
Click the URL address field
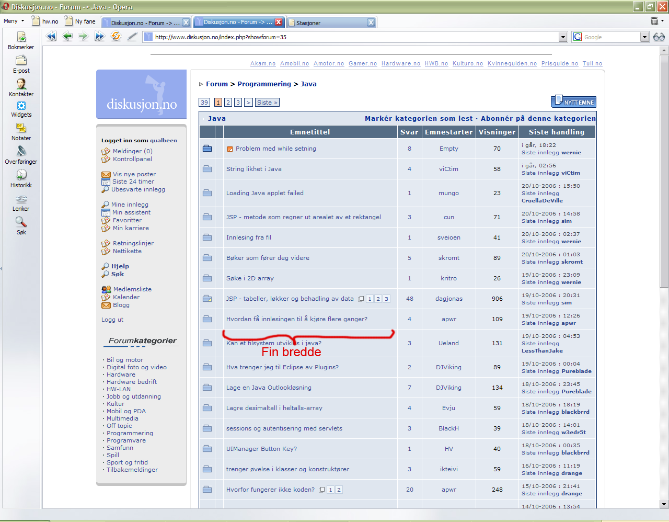tap(355, 37)
